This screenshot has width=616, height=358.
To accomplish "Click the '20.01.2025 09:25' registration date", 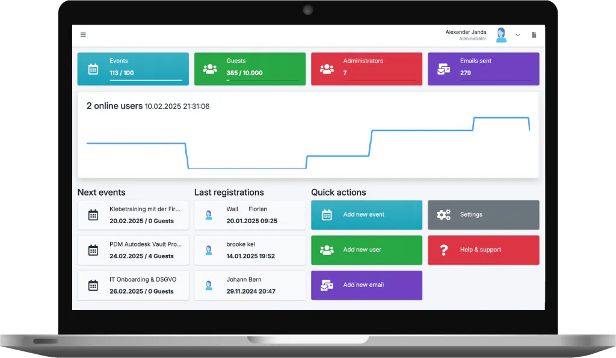I will [252, 221].
